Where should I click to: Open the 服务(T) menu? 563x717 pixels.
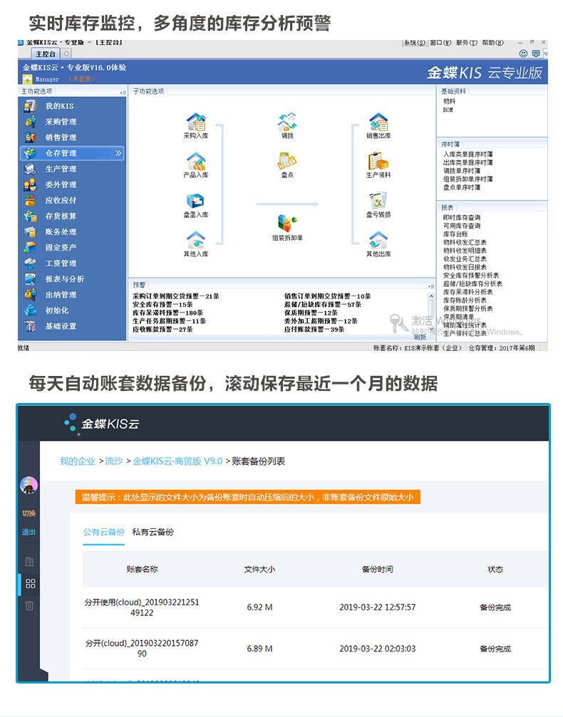(x=466, y=43)
